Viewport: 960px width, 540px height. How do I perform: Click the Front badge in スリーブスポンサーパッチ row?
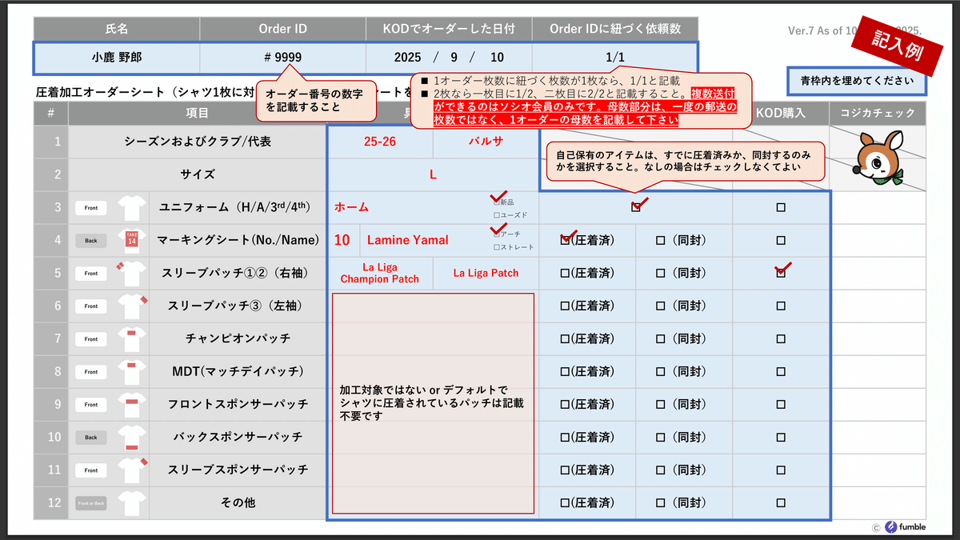[x=91, y=470]
